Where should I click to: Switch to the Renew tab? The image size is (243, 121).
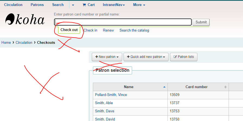108,30
